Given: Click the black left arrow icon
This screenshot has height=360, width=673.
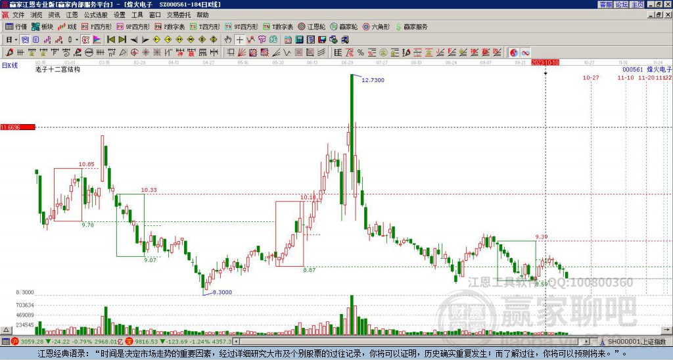Looking at the screenshot, I should [x=134, y=40].
